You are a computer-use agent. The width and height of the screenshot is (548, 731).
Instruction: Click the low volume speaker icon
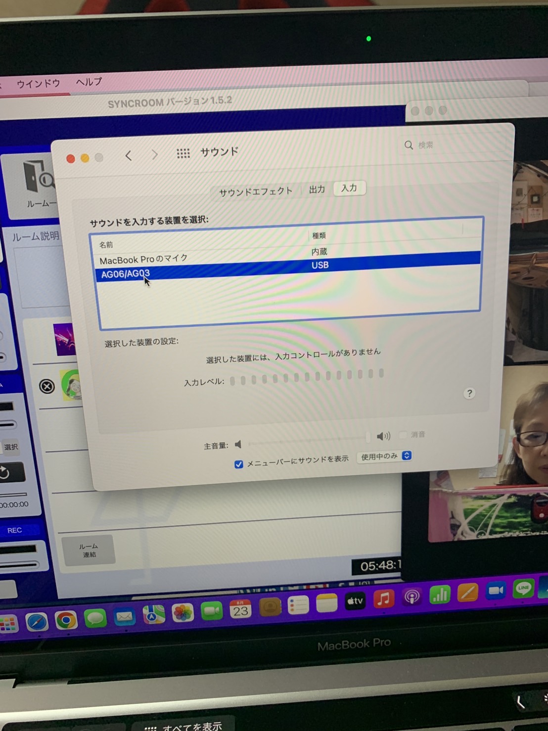pyautogui.click(x=238, y=444)
